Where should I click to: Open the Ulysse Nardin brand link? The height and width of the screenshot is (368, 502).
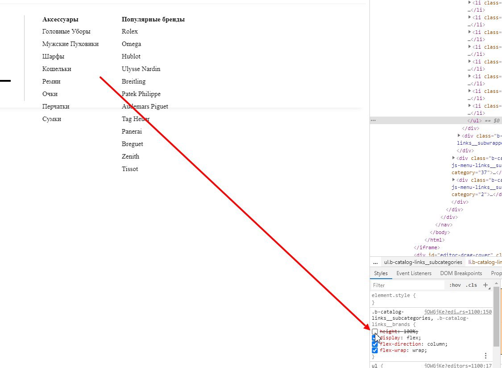coord(141,69)
